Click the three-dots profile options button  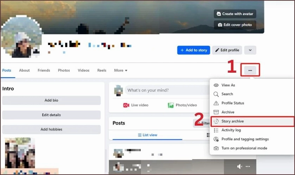[x=250, y=70]
